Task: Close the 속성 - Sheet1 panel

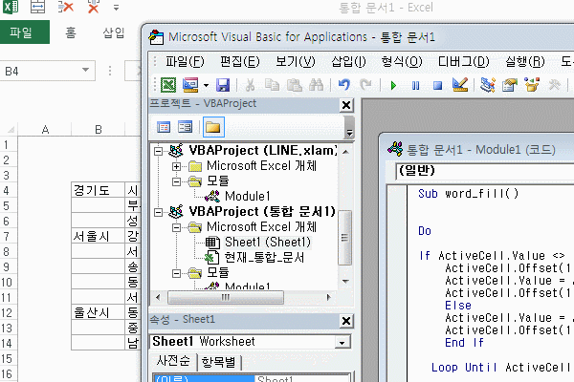Action: [346, 321]
